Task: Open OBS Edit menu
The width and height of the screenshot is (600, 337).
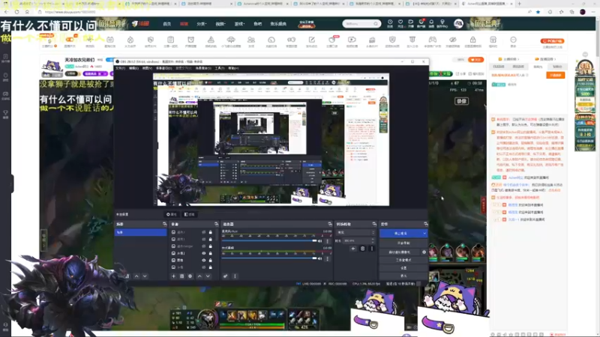Action: click(133, 68)
